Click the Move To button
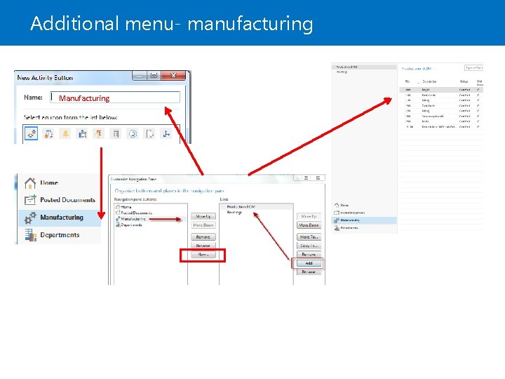Image resolution: width=505 pixels, height=379 pixels. tap(309, 237)
